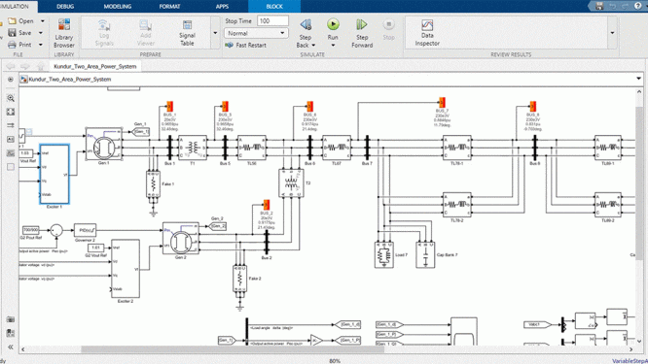The height and width of the screenshot is (364, 648).
Task: Switch to the FORMAT tab
Action: coord(169,6)
